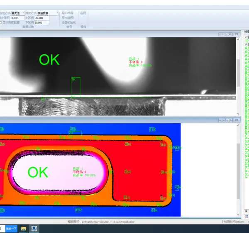Click the 上区间 field with -30.000
The width and height of the screenshot is (249, 233).
[x=41, y=18]
